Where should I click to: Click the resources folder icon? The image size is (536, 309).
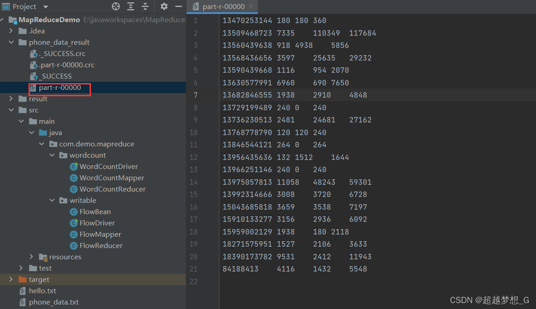(x=43, y=257)
